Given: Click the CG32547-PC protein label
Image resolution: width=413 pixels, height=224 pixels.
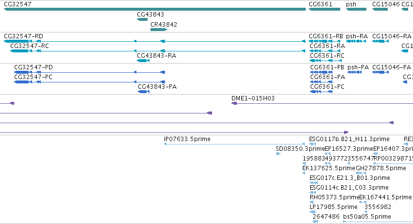Looking at the screenshot, I should 33,77.
